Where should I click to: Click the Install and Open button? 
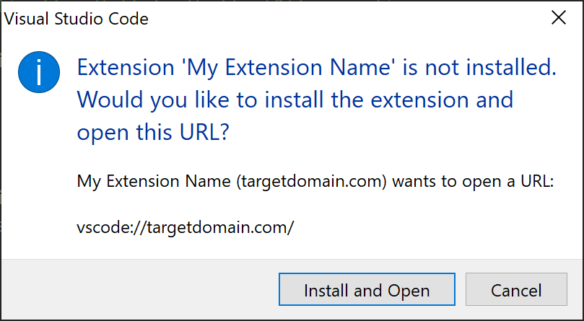point(367,289)
